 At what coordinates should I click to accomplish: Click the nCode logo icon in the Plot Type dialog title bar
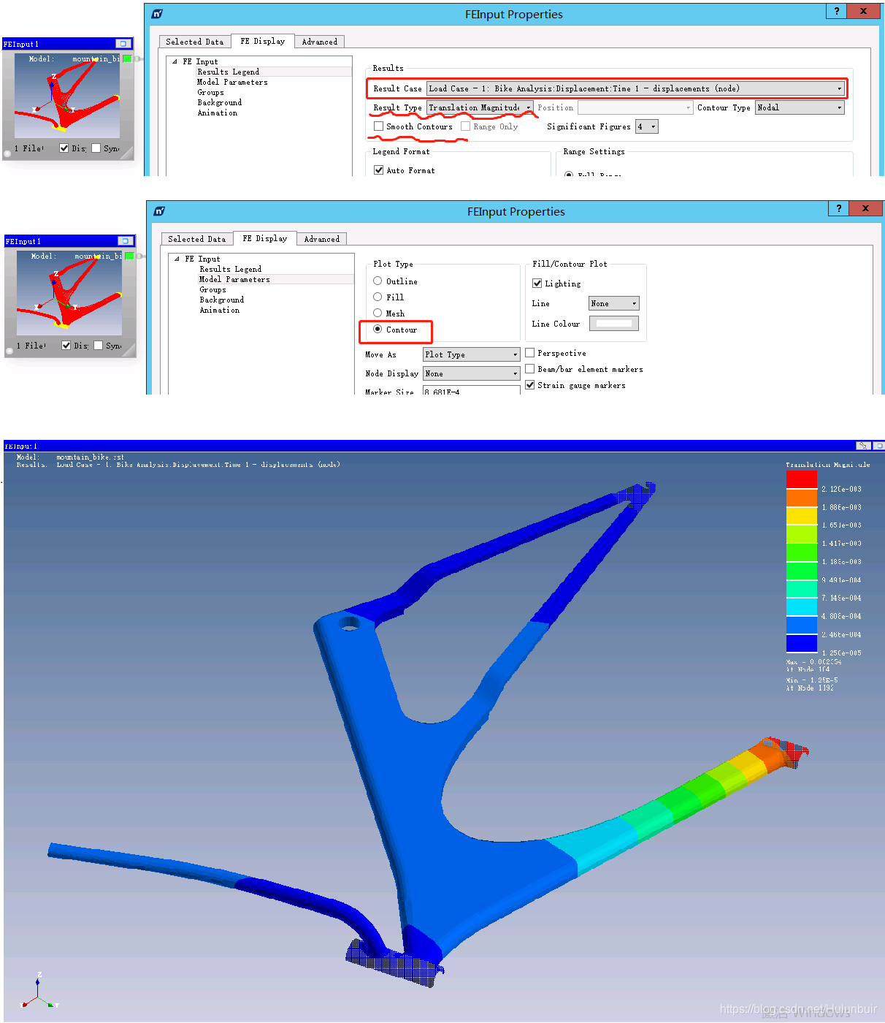159,211
